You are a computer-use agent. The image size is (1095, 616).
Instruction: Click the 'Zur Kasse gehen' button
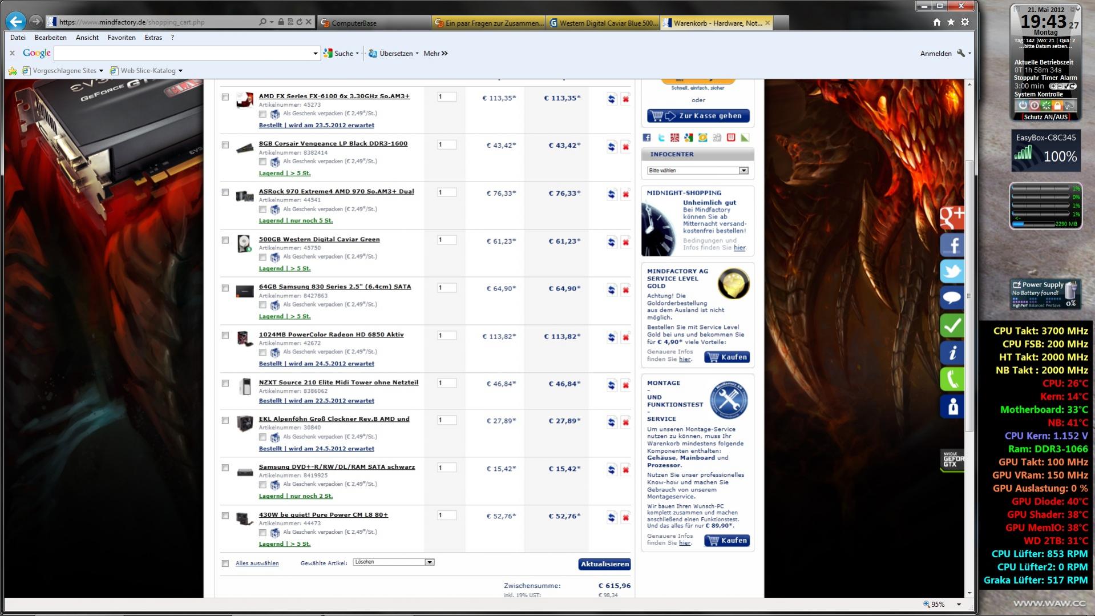pyautogui.click(x=698, y=116)
